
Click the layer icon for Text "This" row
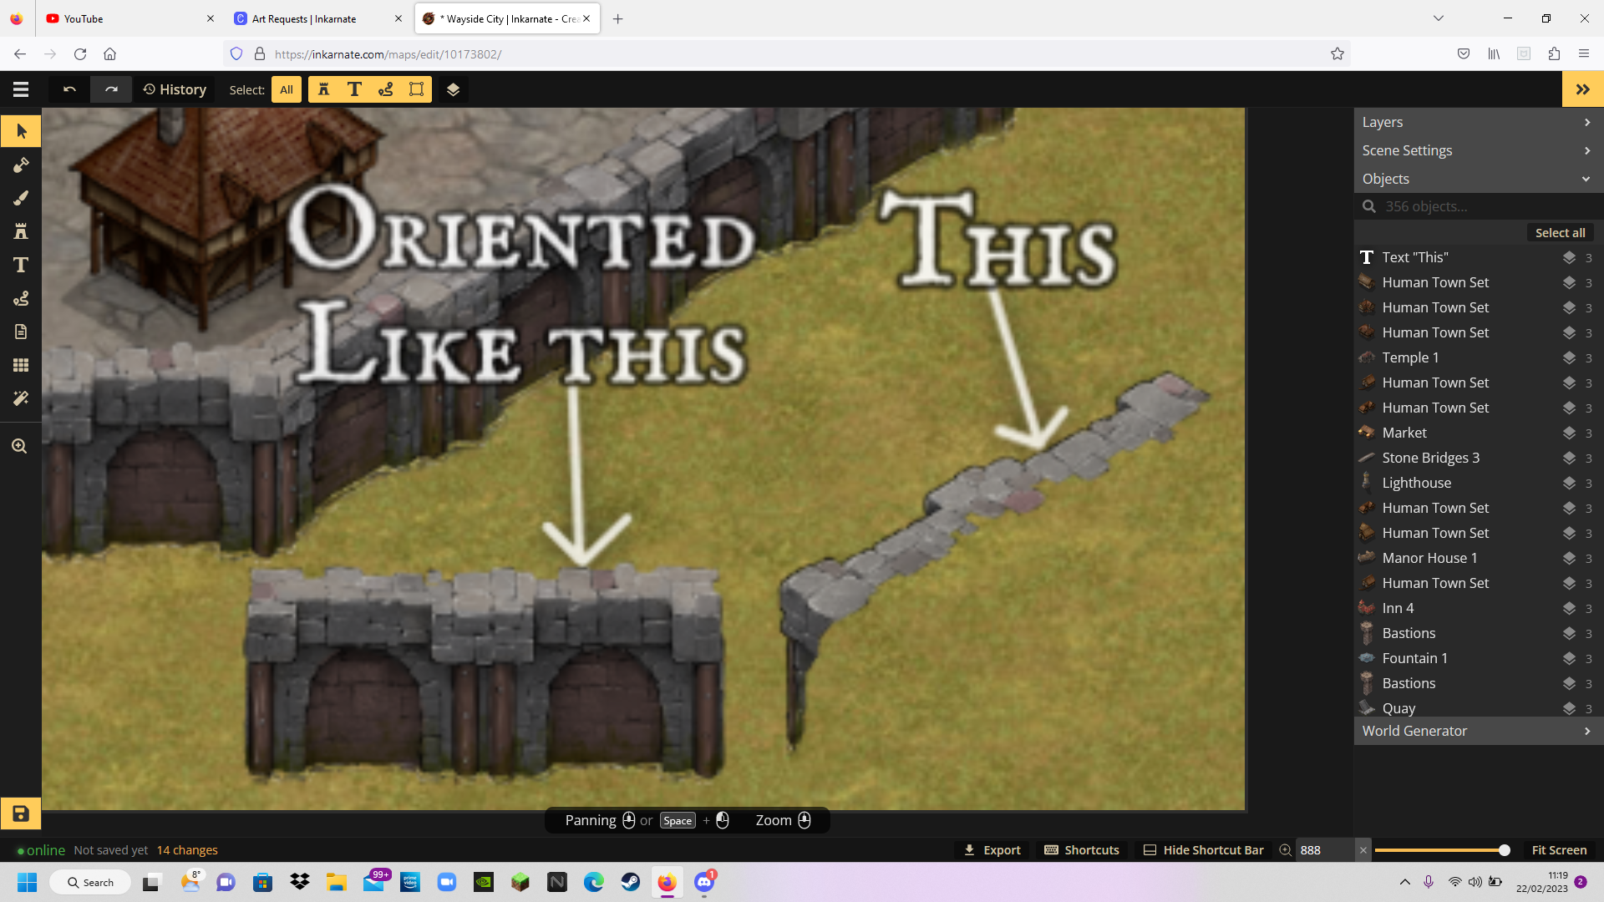(x=1570, y=257)
